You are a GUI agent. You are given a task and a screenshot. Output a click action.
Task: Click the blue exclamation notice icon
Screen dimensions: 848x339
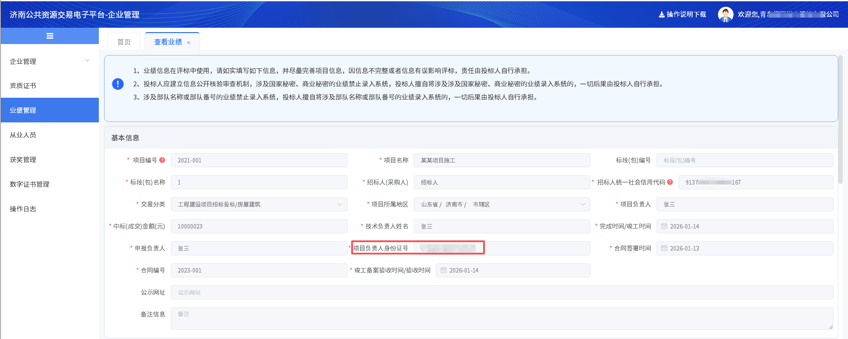pyautogui.click(x=118, y=84)
